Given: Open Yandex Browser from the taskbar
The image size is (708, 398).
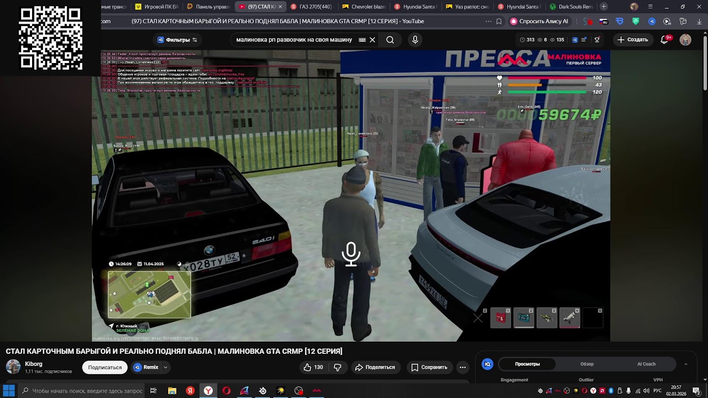Looking at the screenshot, I should click(x=208, y=391).
